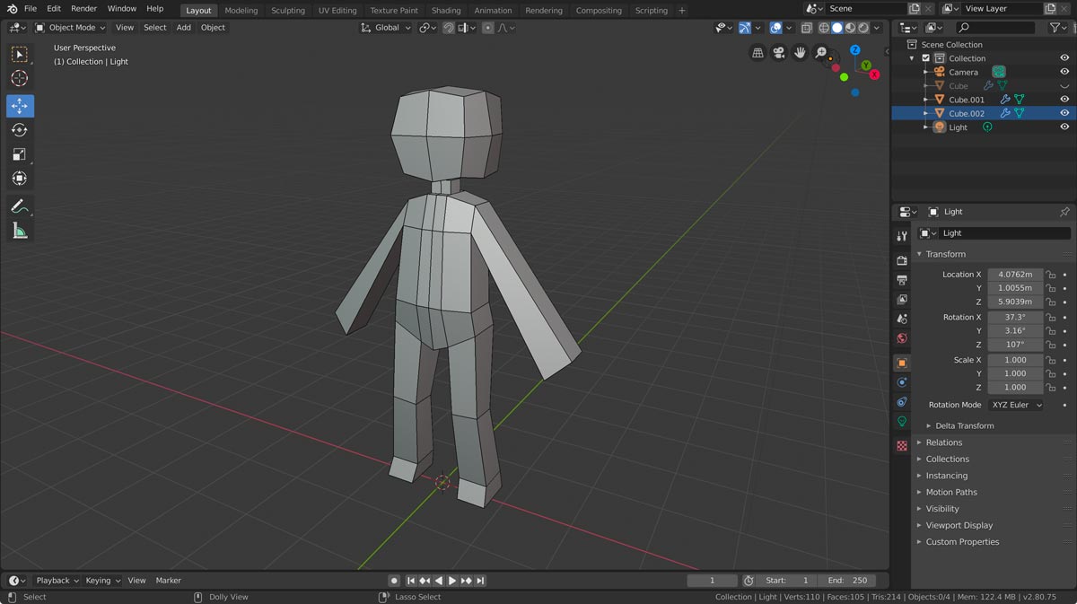
Task: Open the Add menu in viewport header
Action: (x=183, y=28)
